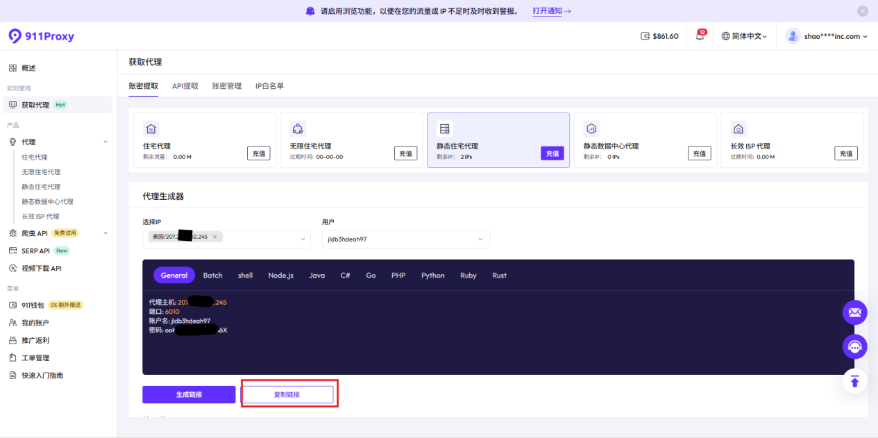Switch to the API提取 tab
The width and height of the screenshot is (878, 438).
tap(185, 86)
